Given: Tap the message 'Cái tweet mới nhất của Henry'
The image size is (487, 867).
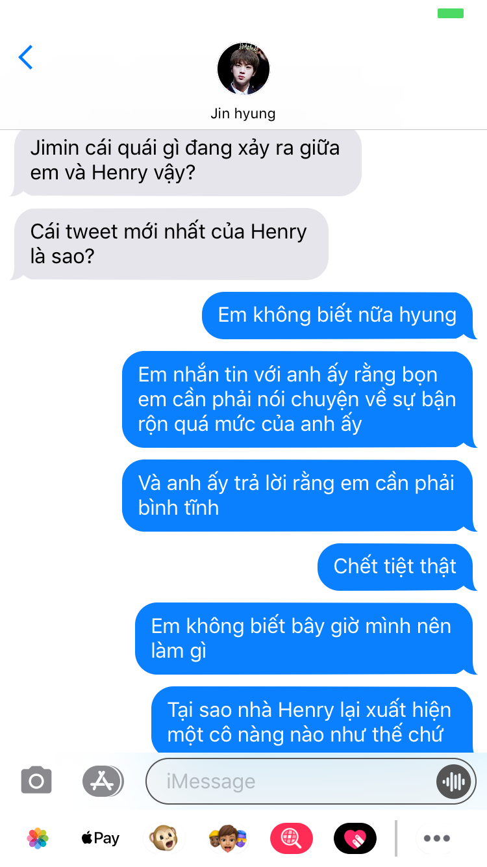Looking at the screenshot, I should pyautogui.click(x=170, y=244).
